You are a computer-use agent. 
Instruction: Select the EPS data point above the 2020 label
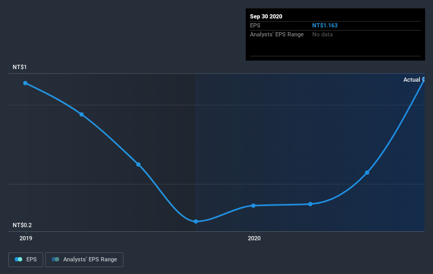pyautogui.click(x=254, y=205)
